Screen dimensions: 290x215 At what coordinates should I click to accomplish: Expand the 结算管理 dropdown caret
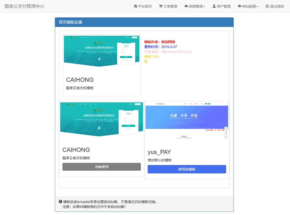coord(204,7)
